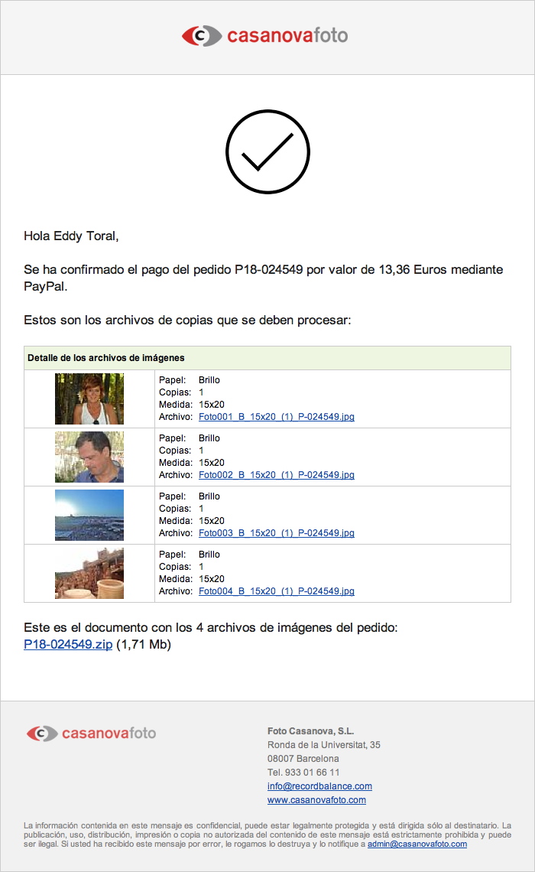Click admin@casanovafoto.com email link
535x872 pixels.
pyautogui.click(x=417, y=844)
